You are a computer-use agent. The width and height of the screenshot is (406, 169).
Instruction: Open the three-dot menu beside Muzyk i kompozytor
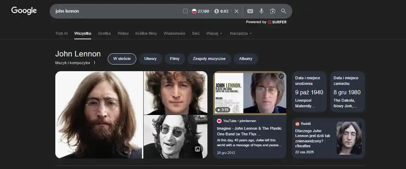click(94, 63)
